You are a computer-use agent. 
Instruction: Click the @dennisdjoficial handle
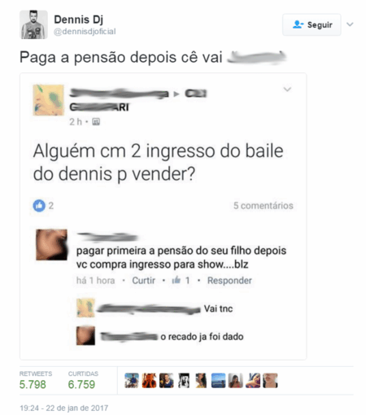[x=85, y=32]
